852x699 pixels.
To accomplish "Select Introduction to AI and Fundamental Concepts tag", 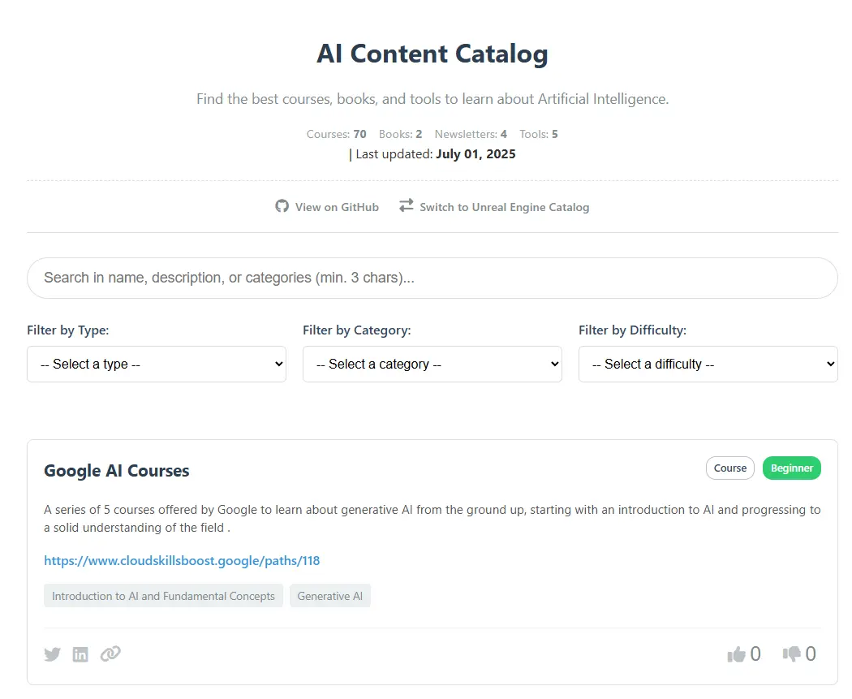I will (x=164, y=596).
